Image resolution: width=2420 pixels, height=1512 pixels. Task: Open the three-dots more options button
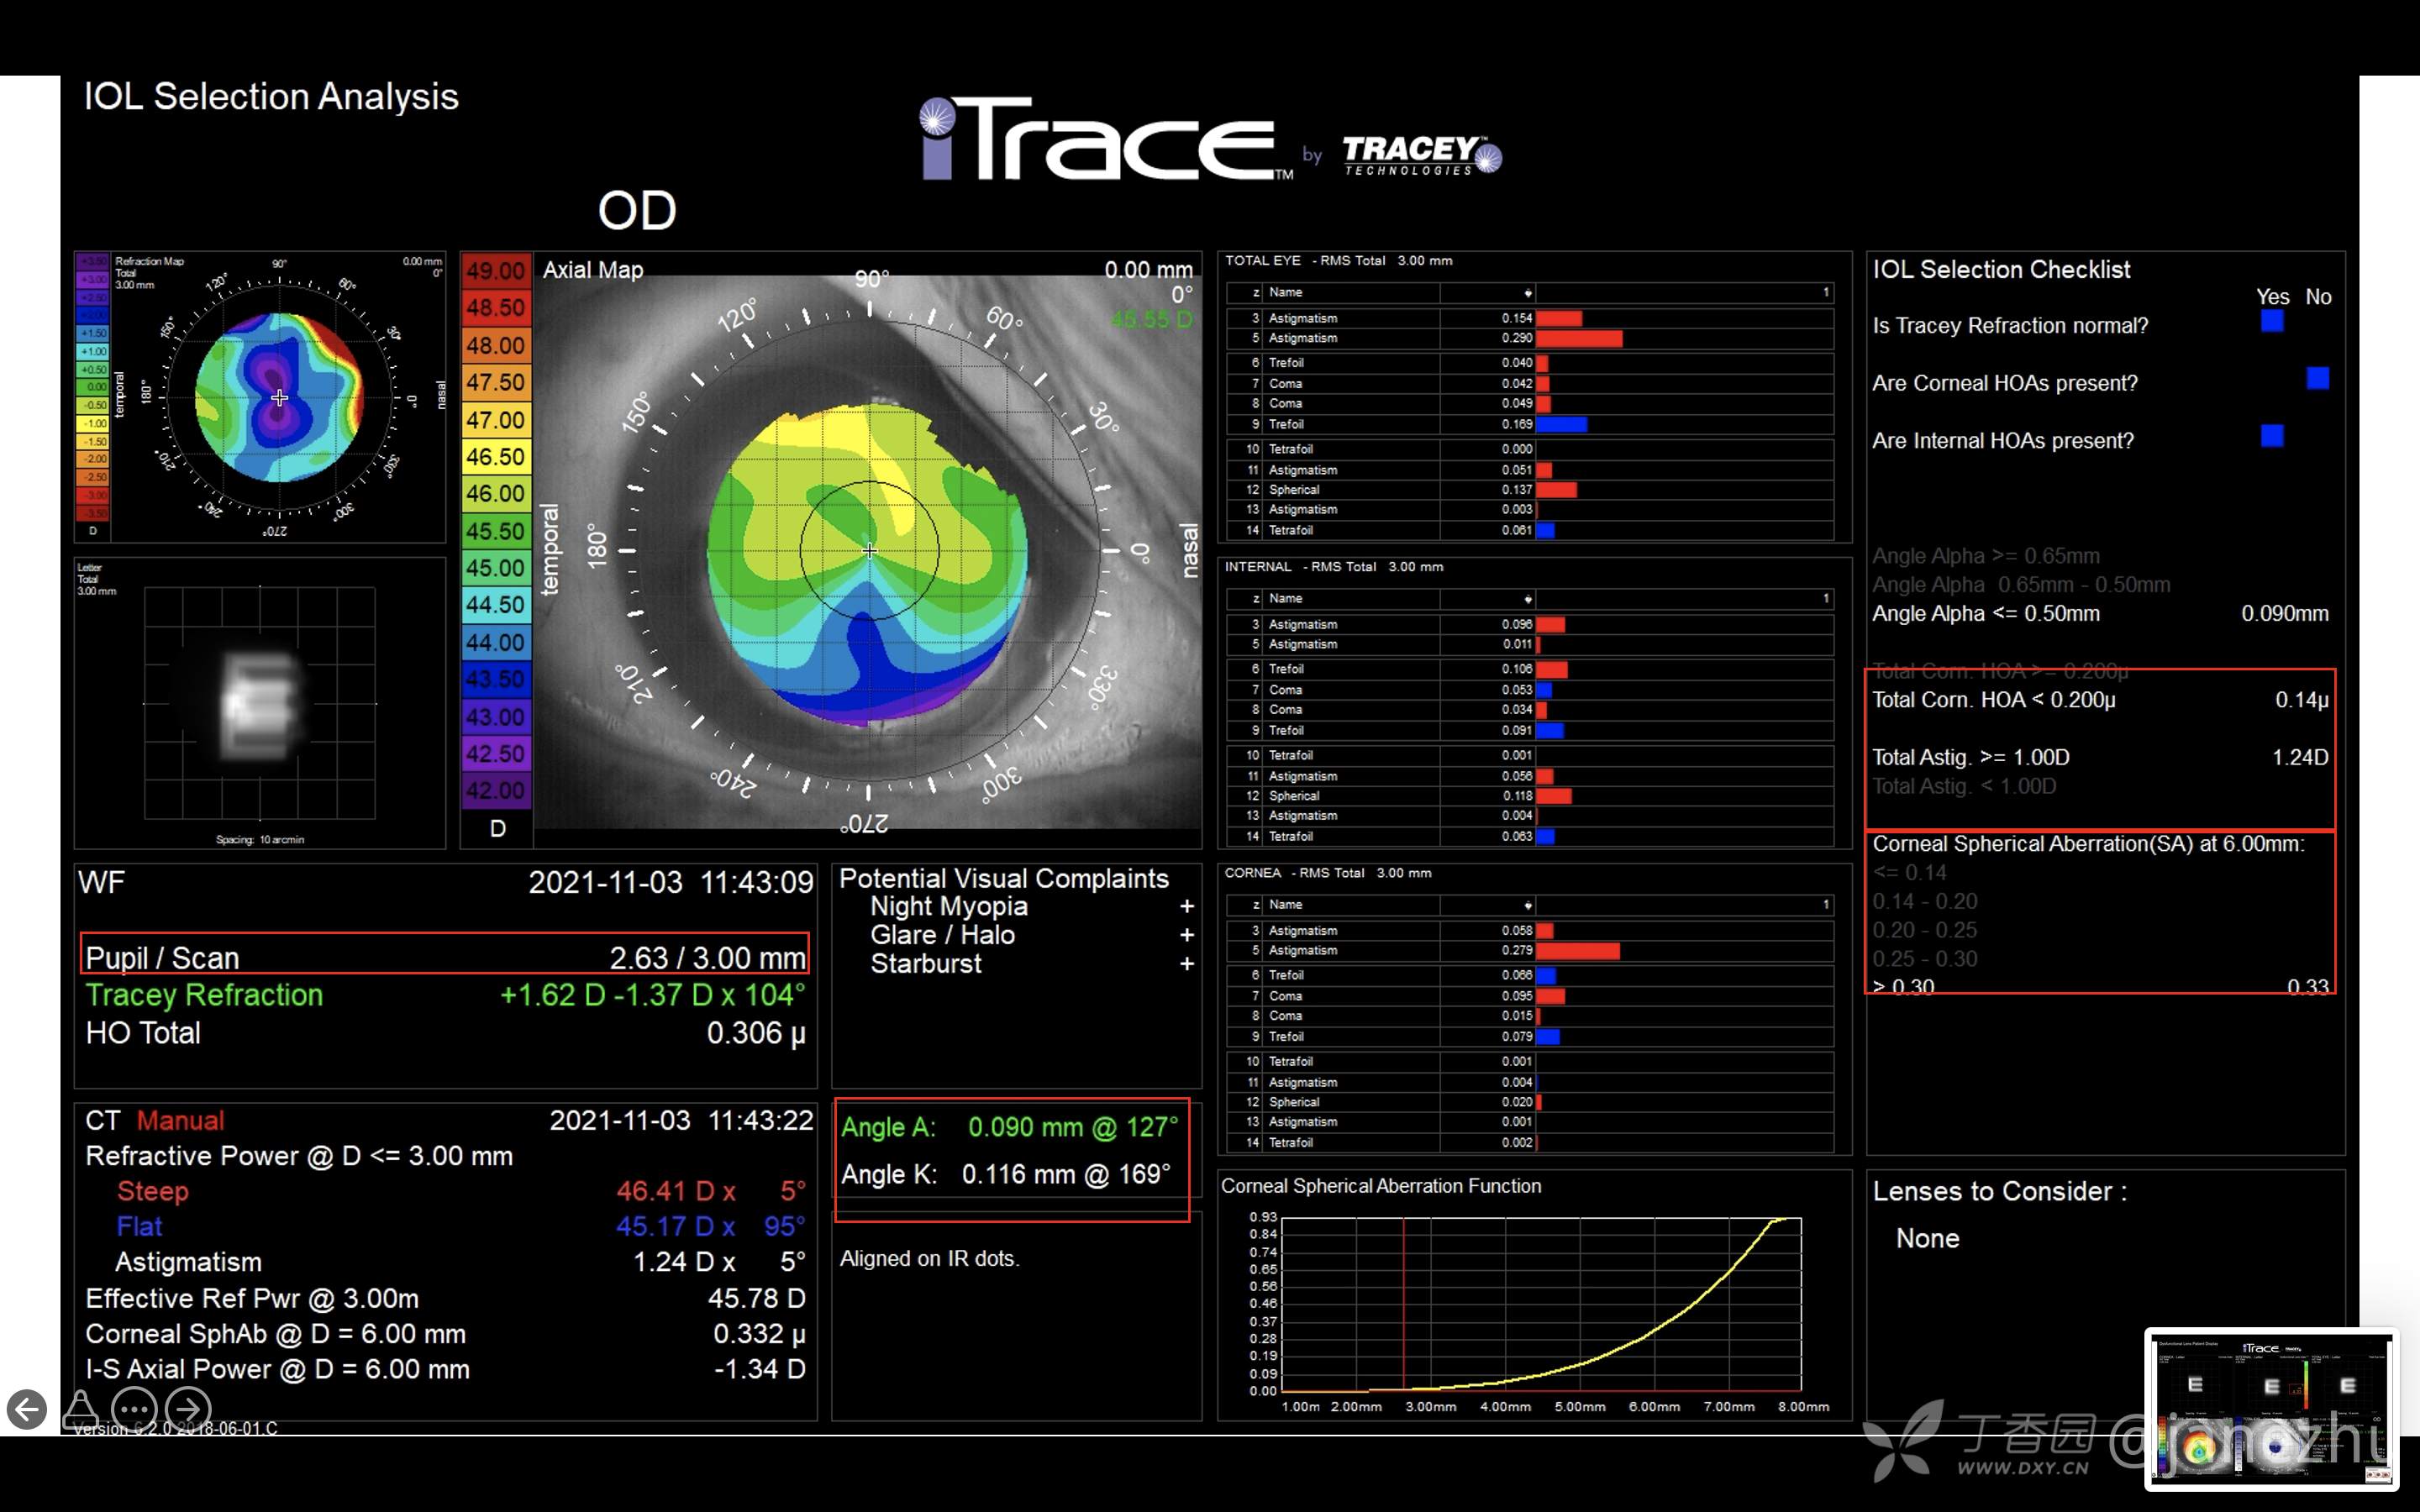pyautogui.click(x=134, y=1410)
